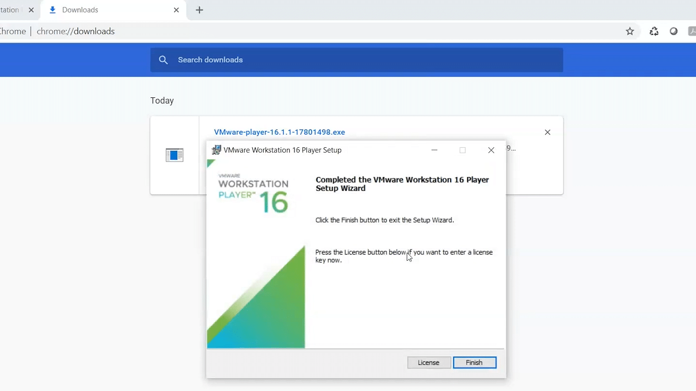This screenshot has width=696, height=391.
Task: Click the VMware installer icon in title bar
Action: pos(216,150)
